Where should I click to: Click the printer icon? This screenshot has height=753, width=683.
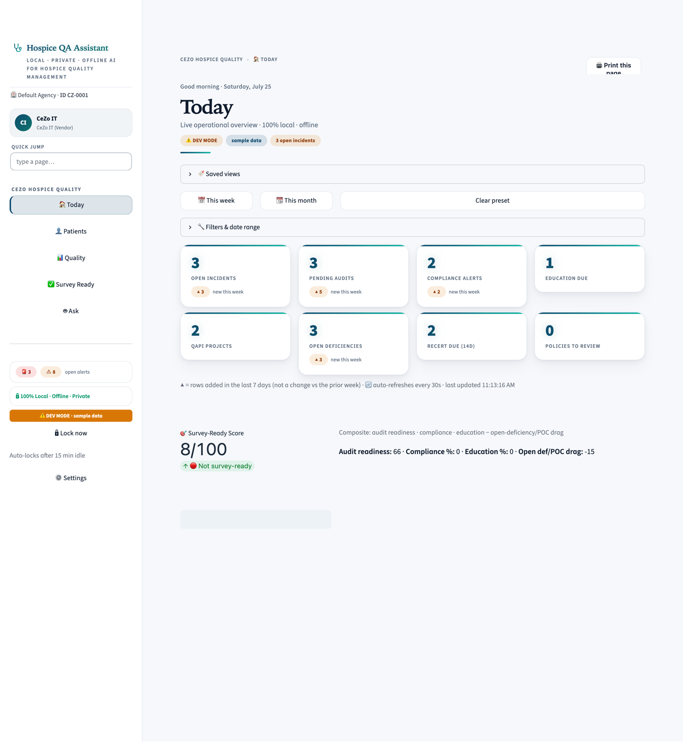(x=599, y=65)
